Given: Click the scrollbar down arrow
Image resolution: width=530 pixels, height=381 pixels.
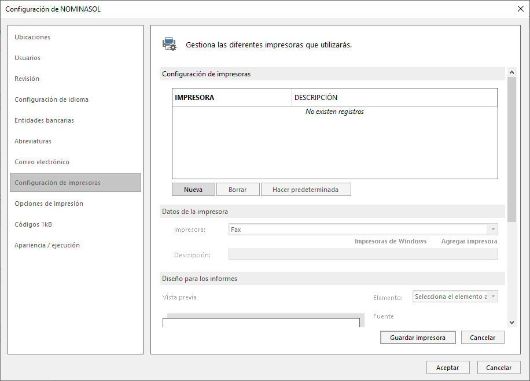Looking at the screenshot, I should tap(511, 323).
